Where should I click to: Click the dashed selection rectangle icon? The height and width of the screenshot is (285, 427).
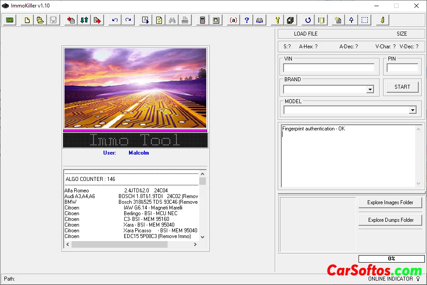click(x=365, y=20)
